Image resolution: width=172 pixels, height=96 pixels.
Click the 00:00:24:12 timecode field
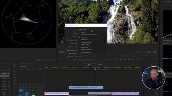(x=24, y=67)
